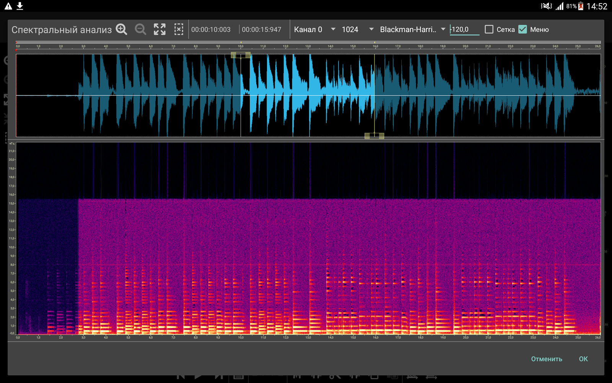
Task: Tap the download icon in status bar
Action: pyautogui.click(x=20, y=6)
